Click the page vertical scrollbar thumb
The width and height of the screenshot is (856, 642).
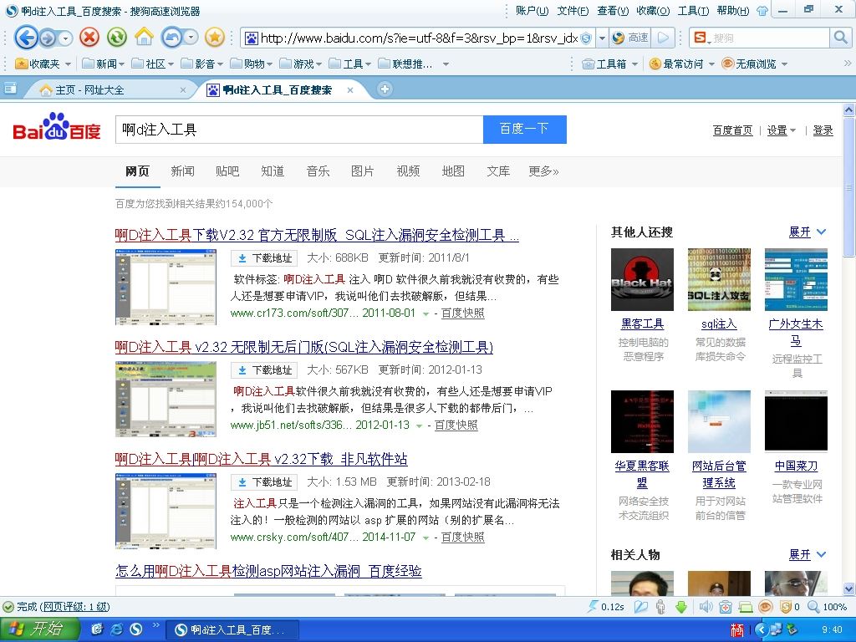coord(849,186)
